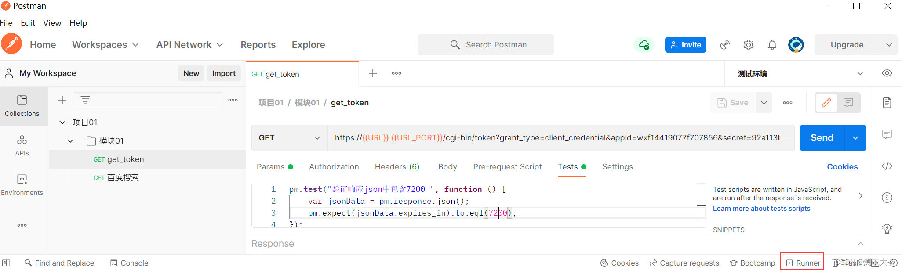Open Cookies from the status bar
902x270 pixels.
click(x=620, y=263)
